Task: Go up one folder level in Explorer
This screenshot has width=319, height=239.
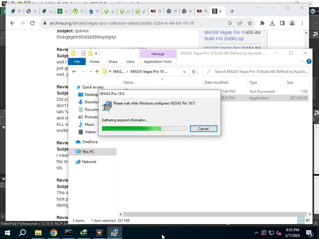Action: click(97, 72)
